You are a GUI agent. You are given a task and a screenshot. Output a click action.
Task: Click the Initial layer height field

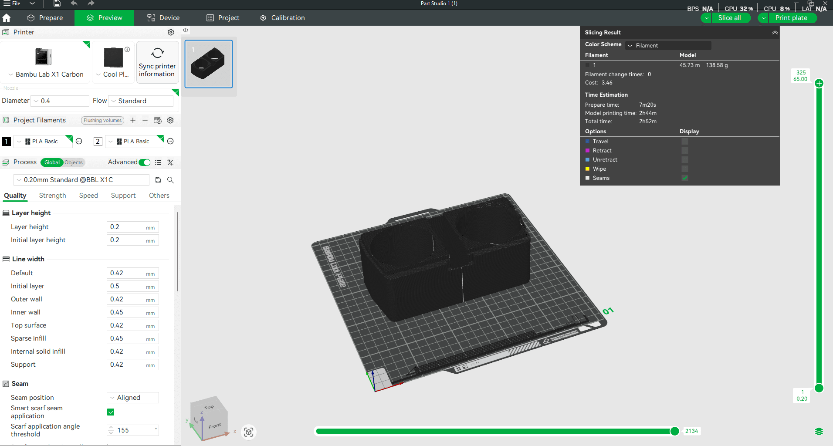[133, 240]
